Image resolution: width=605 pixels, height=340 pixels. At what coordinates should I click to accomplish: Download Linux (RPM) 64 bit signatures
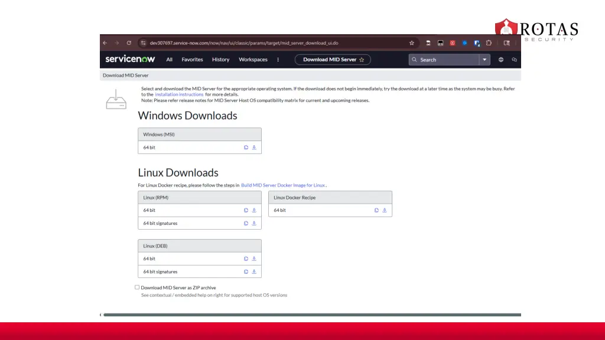(x=254, y=223)
